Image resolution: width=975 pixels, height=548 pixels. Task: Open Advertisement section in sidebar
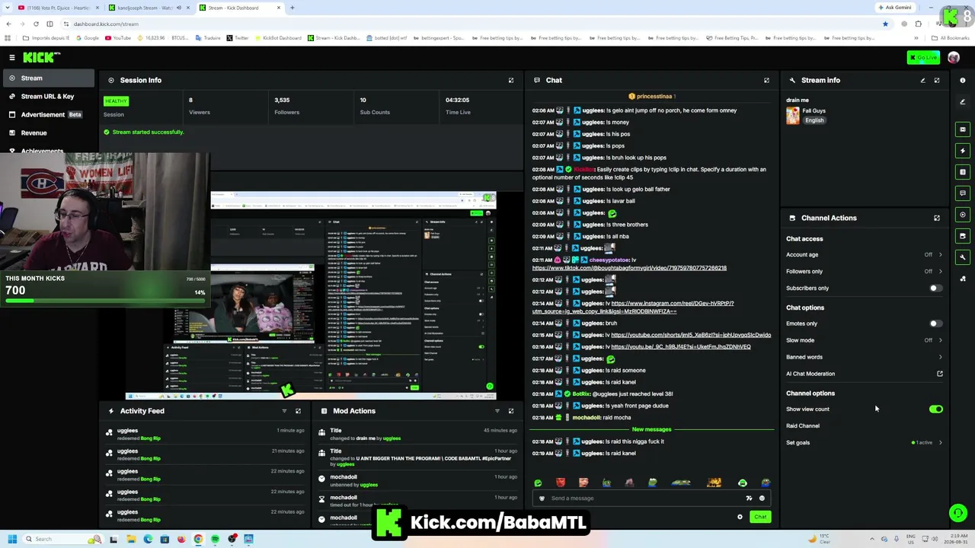(47, 115)
